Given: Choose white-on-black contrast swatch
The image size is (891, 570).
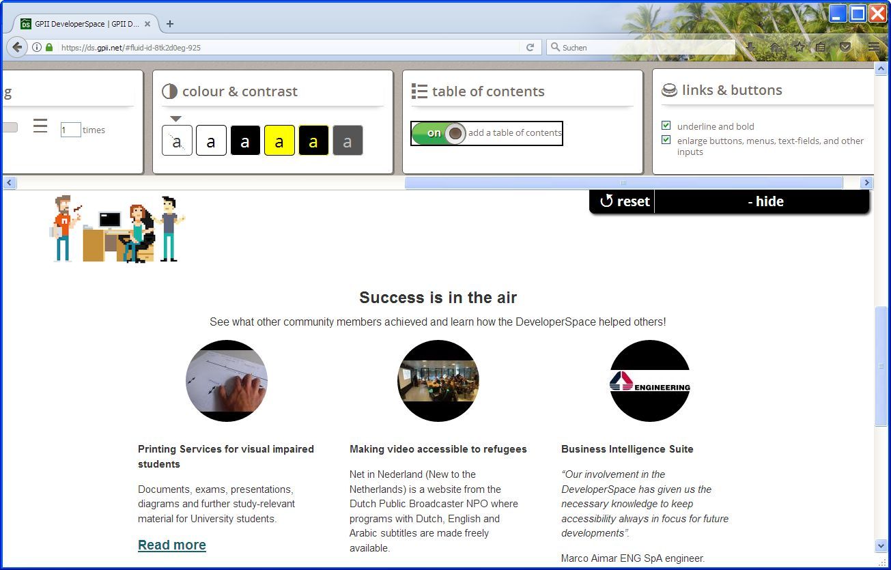Looking at the screenshot, I should [x=245, y=141].
